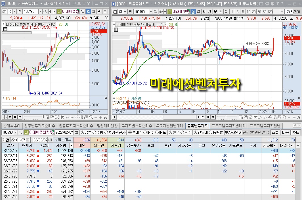Viewport: 302px width, 200px height.
Task: Switch to the 프로그램투자자일별 tab
Action: [x=265, y=126]
